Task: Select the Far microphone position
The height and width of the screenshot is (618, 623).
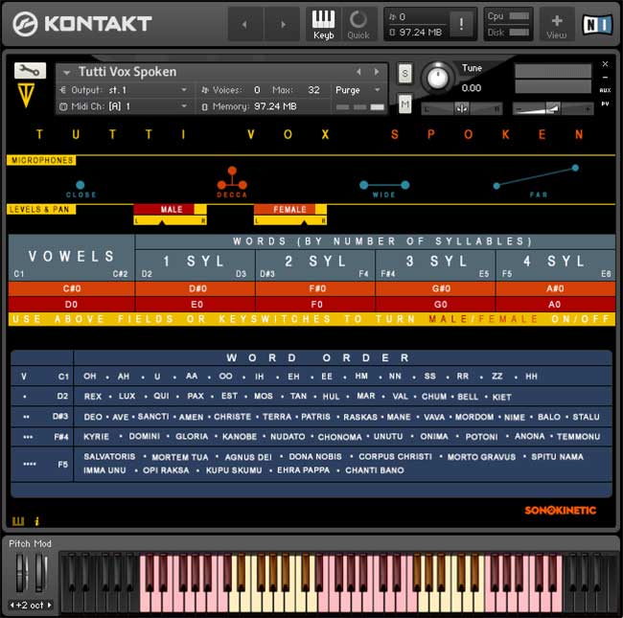Action: point(537,181)
